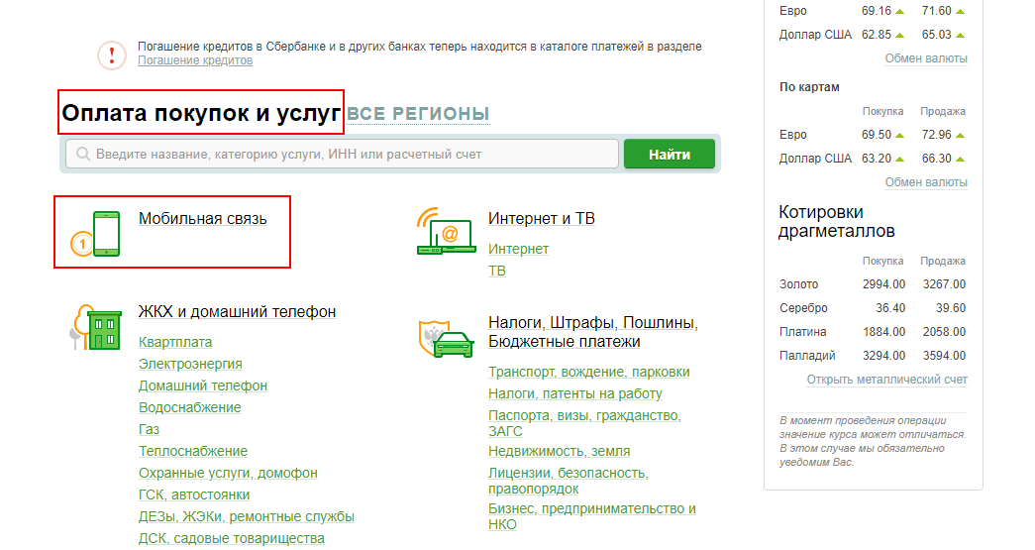Select the Интернет link
1035x550 pixels.
tap(518, 249)
